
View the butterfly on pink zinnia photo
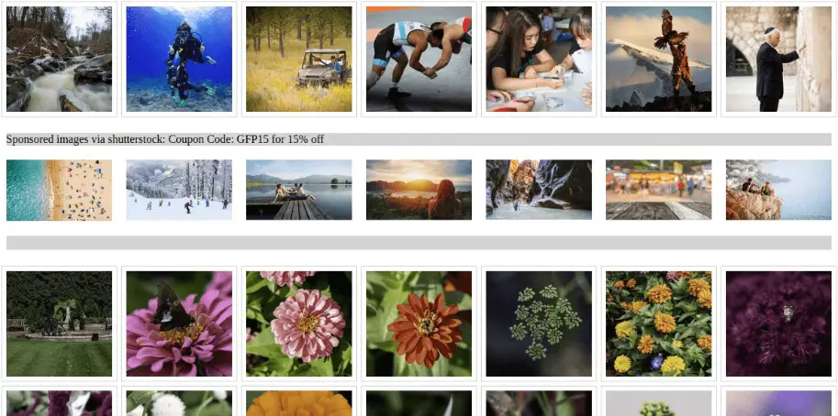[x=179, y=323]
